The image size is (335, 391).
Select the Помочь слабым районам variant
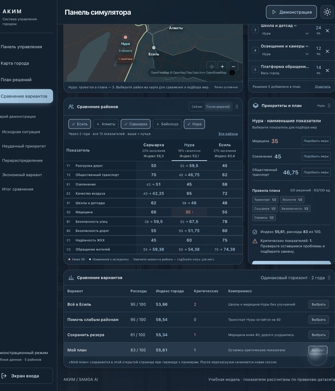319,320
